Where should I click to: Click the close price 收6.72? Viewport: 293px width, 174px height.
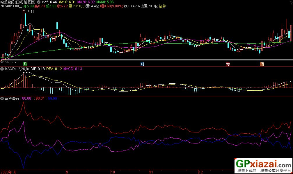tap(63, 6)
